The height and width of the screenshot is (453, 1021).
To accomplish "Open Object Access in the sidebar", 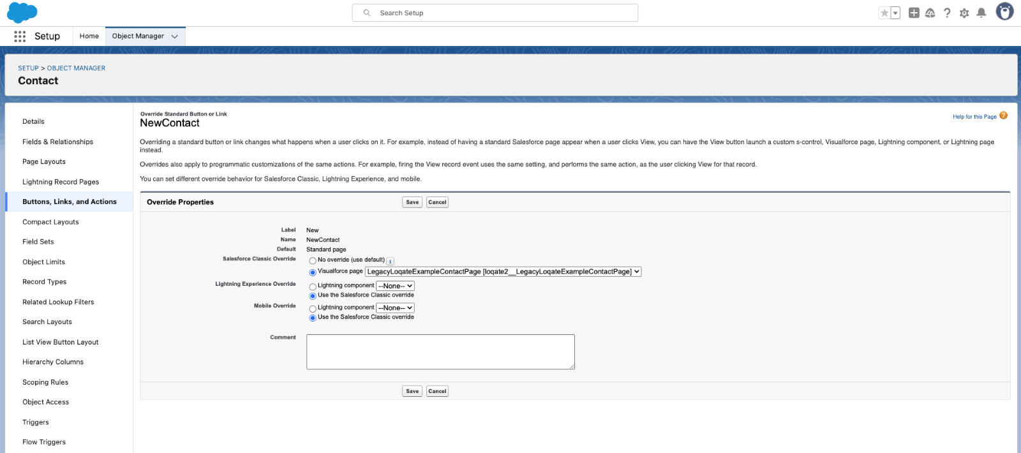I will (46, 402).
